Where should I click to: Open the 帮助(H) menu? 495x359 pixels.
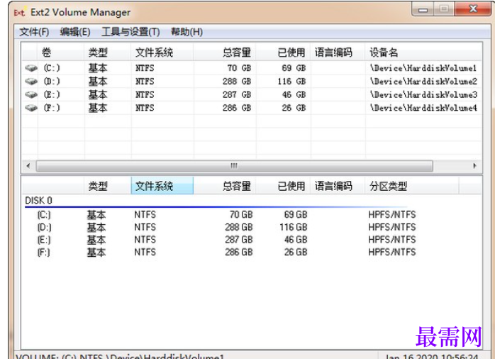[x=187, y=32]
